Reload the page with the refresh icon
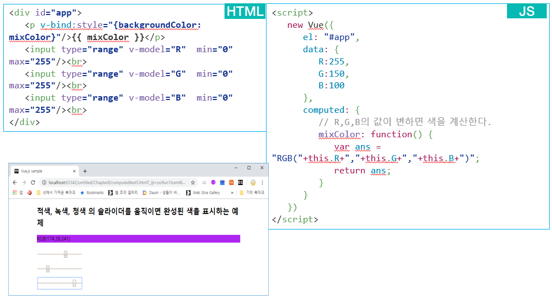The height and width of the screenshot is (299, 552). (33, 182)
